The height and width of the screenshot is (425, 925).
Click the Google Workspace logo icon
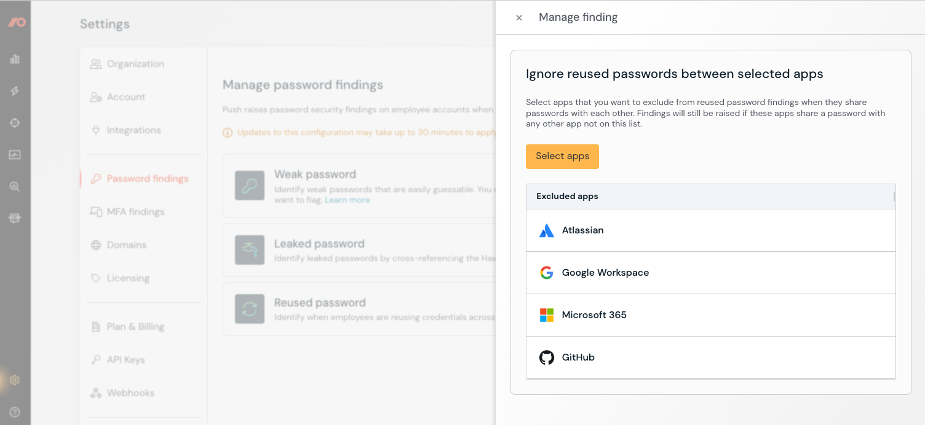[546, 273]
